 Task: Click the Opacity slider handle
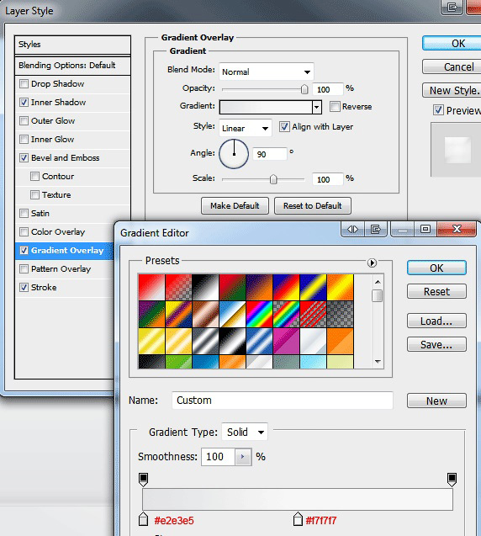click(304, 89)
